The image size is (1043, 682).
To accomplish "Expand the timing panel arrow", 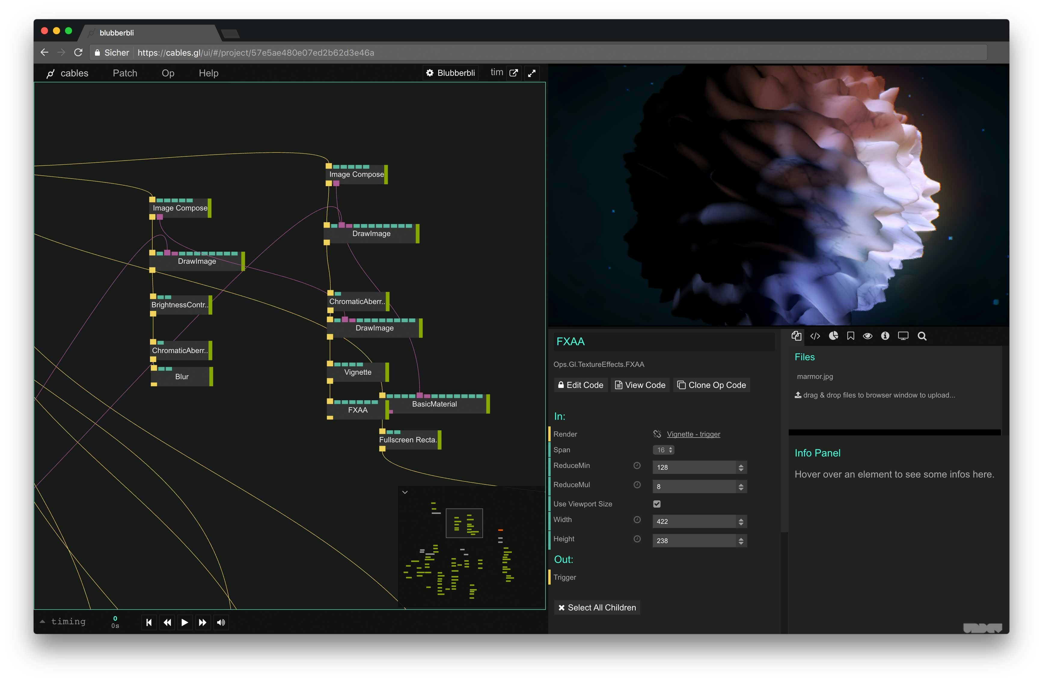I will click(42, 622).
